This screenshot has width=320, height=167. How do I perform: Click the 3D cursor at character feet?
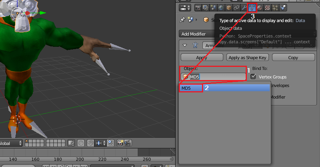(x=17, y=119)
